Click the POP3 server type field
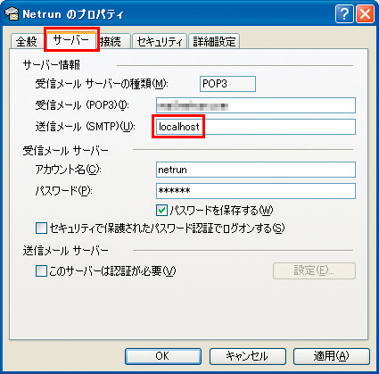The image size is (379, 374). click(x=227, y=84)
